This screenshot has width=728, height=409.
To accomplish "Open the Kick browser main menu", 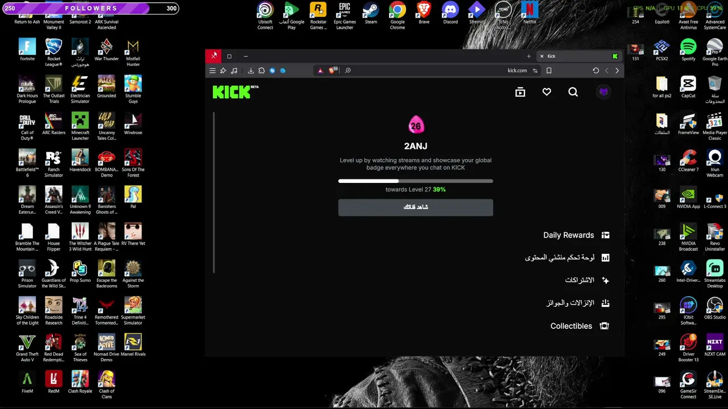I will pos(212,70).
